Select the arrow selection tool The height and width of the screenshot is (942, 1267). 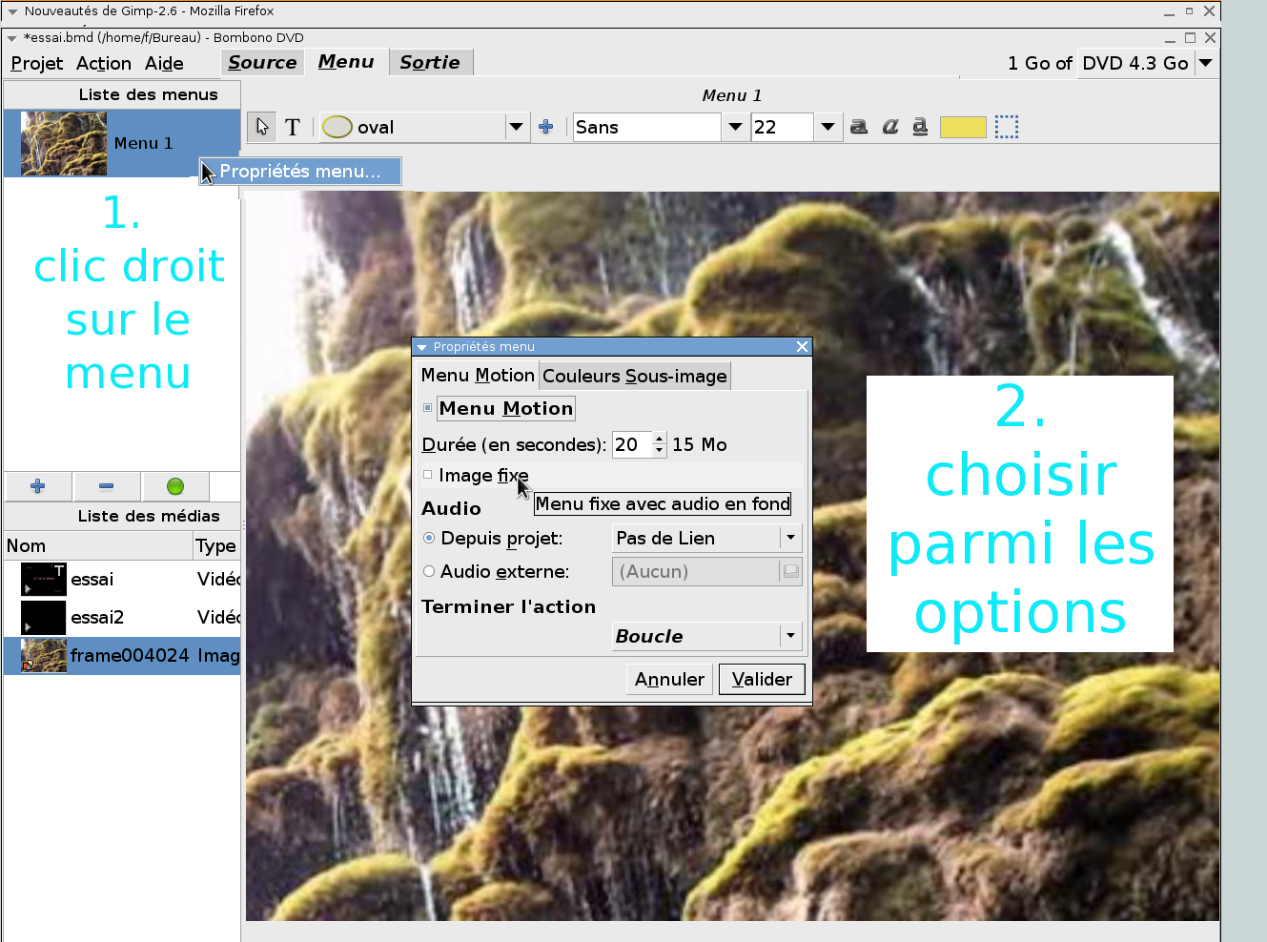(262, 127)
